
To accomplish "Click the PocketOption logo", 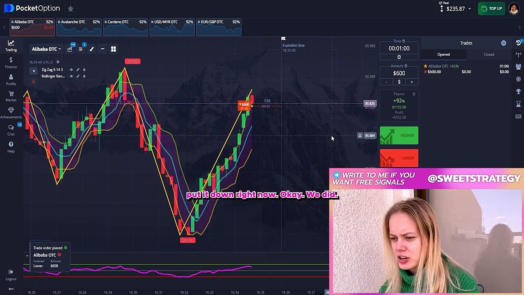I will pos(32,8).
